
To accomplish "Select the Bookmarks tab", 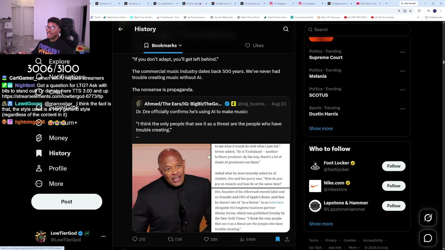I will tap(163, 45).
